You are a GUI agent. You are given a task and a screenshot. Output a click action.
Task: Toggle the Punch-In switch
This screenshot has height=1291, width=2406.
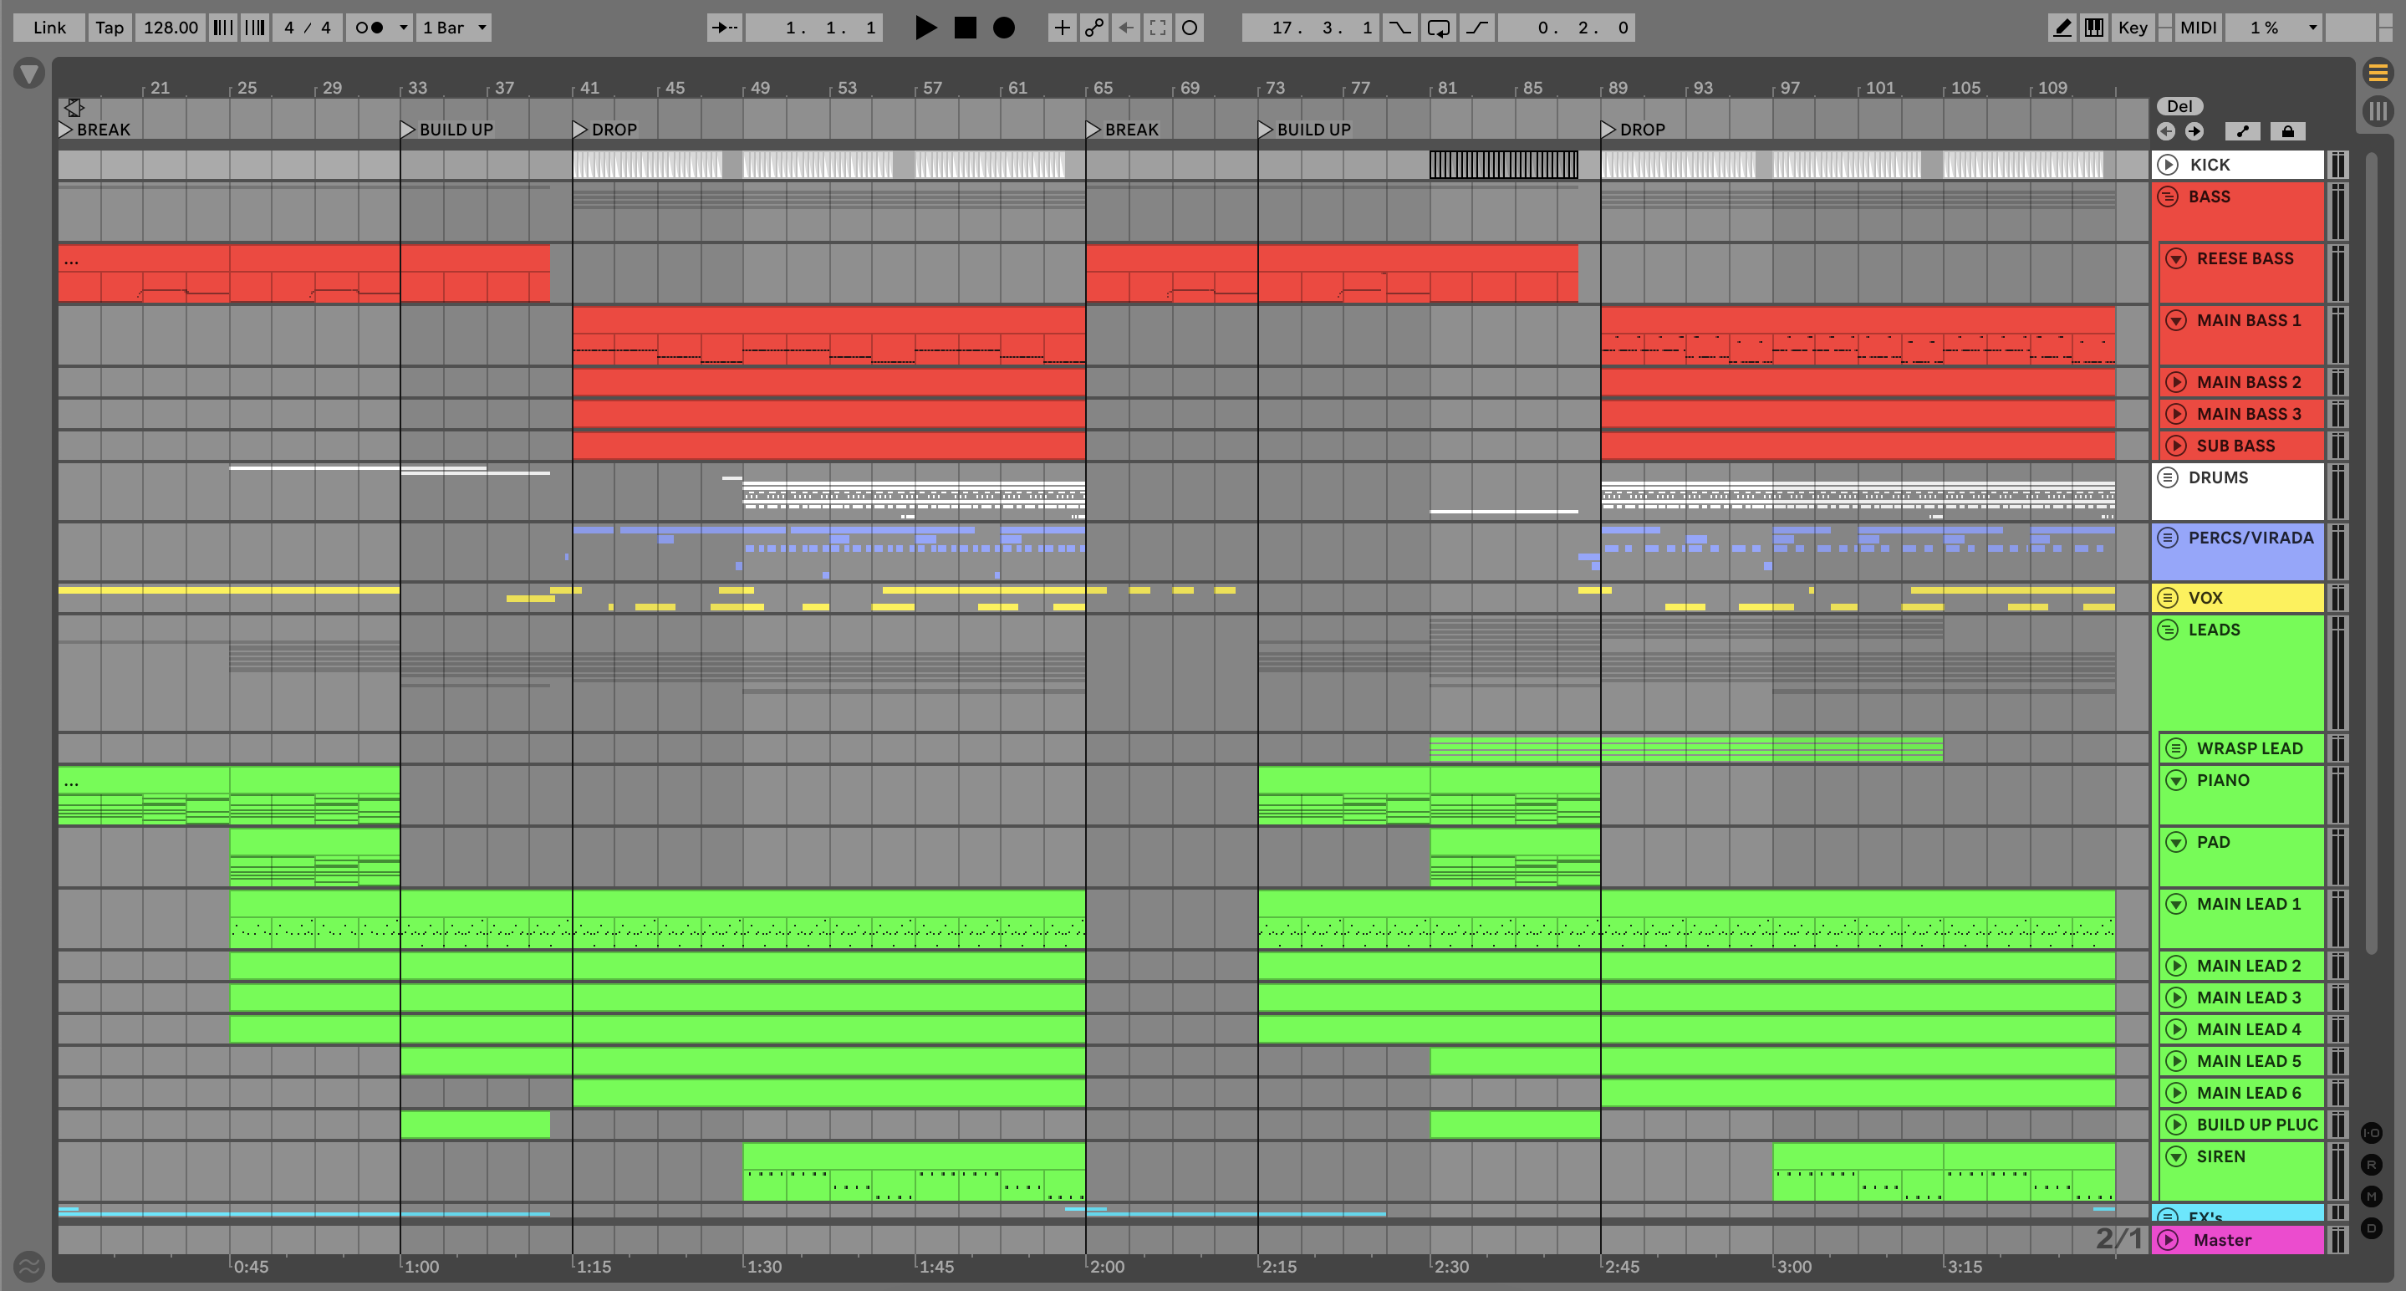pyautogui.click(x=1399, y=28)
